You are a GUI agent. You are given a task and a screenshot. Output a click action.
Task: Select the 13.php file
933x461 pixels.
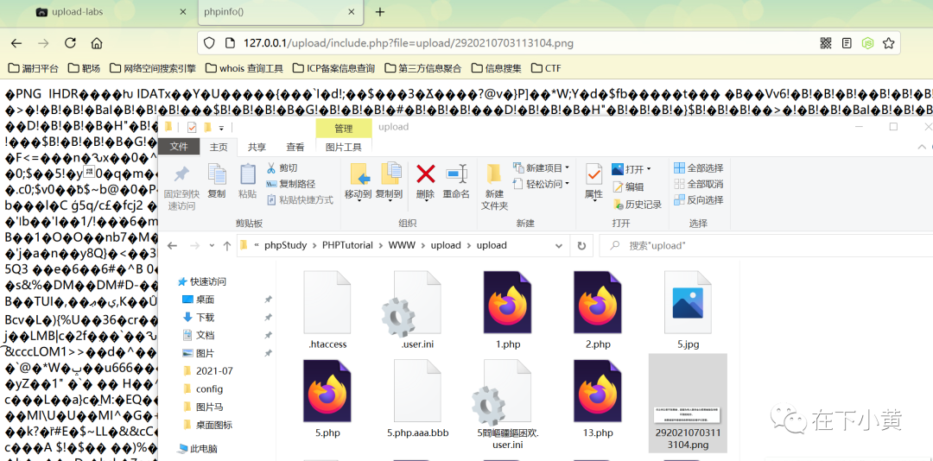pyautogui.click(x=598, y=399)
